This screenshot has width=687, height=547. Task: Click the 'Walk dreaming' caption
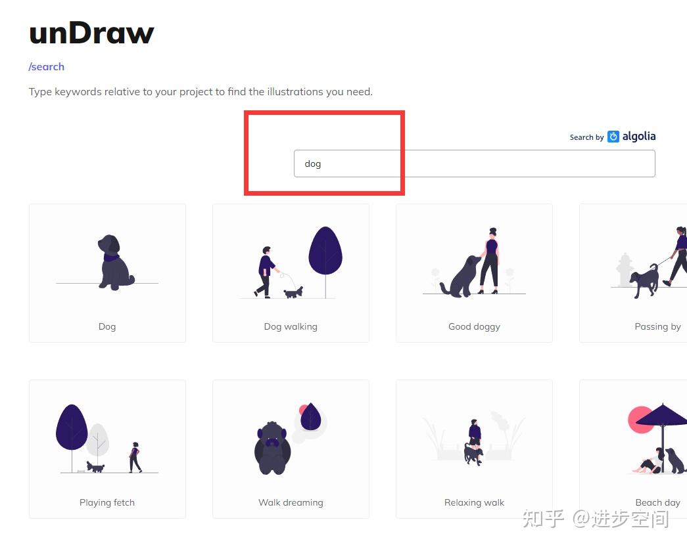(x=291, y=503)
